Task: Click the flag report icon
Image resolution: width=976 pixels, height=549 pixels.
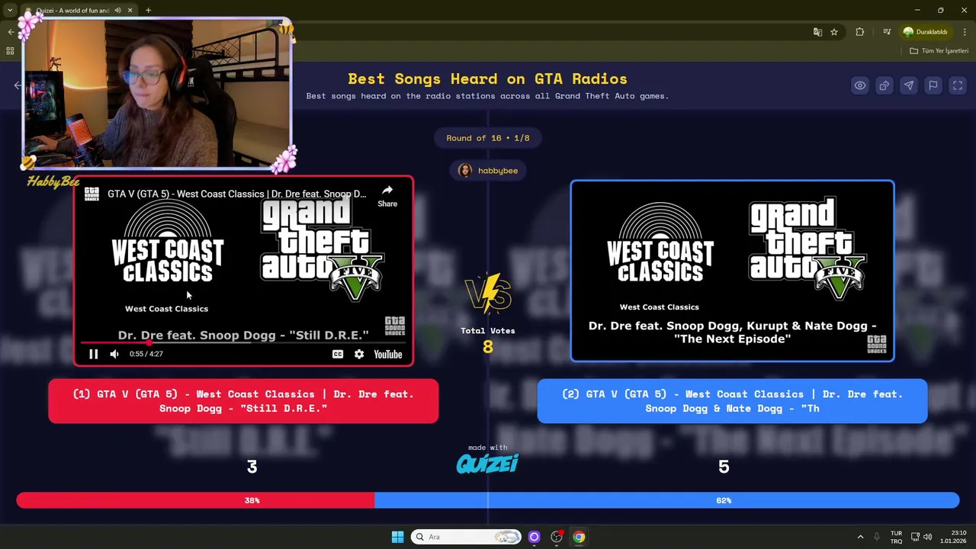Action: coord(933,85)
